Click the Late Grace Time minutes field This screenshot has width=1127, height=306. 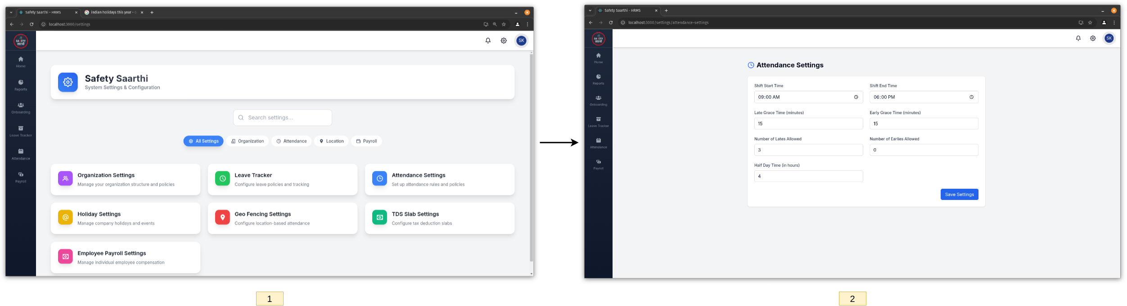tap(808, 124)
